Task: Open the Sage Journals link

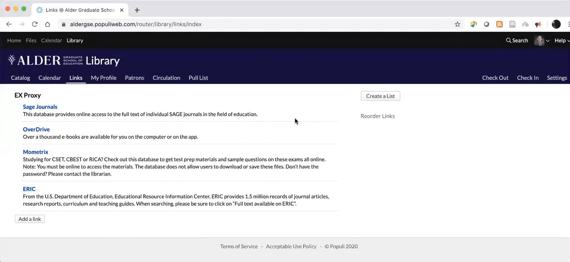Action: [x=40, y=107]
